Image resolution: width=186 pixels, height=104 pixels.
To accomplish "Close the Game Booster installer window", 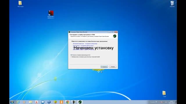I will tap(116, 32).
